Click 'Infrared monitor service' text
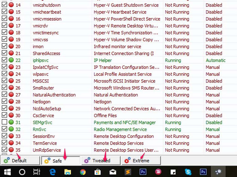The height and width of the screenshot is (177, 237). coord(117,47)
